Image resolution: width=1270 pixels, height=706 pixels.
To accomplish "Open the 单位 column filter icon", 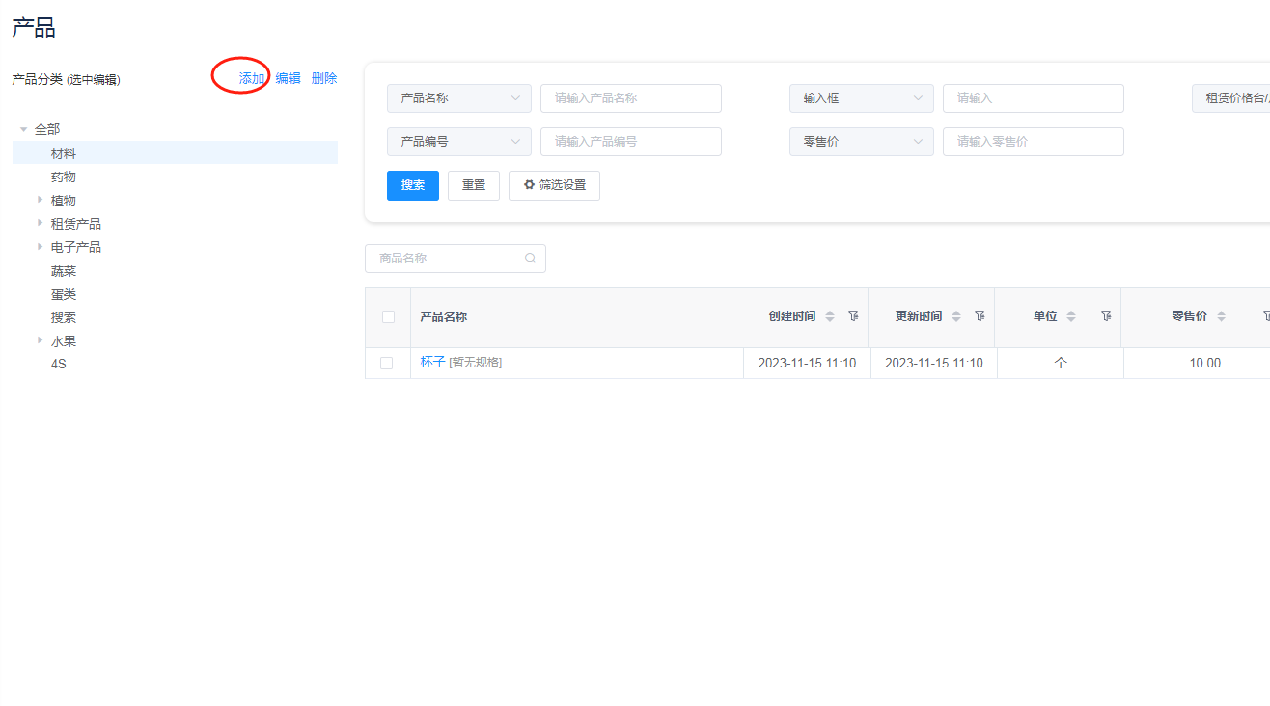I will [1106, 316].
